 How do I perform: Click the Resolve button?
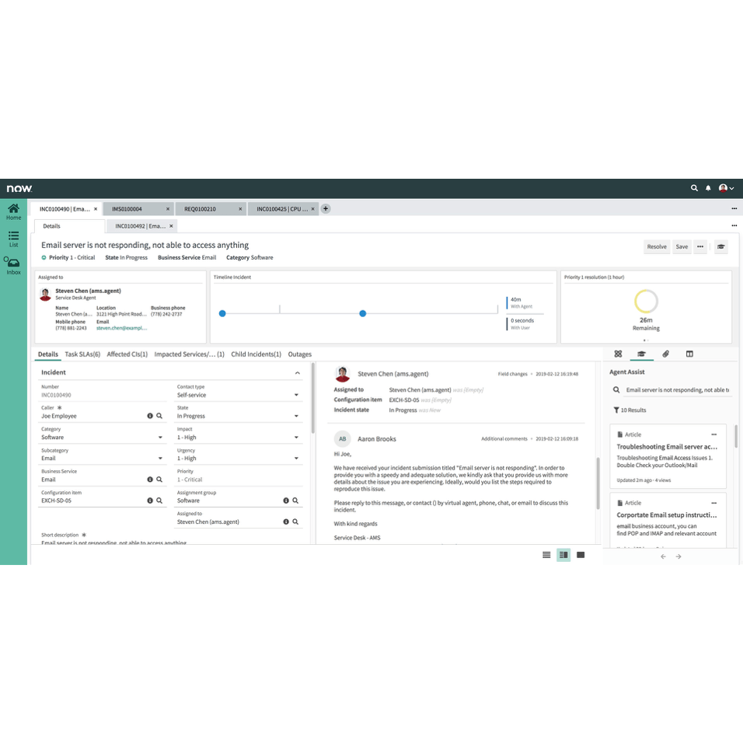tap(657, 246)
